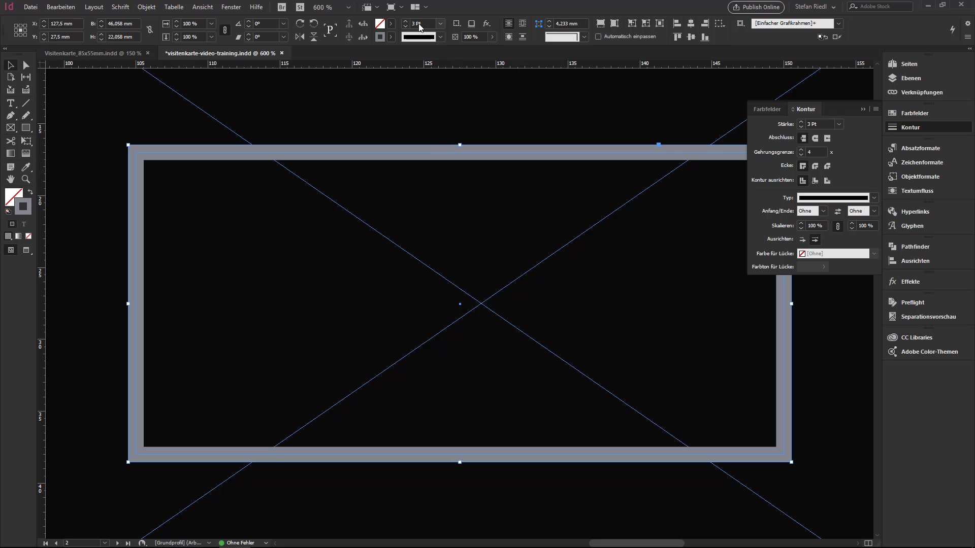Viewport: 975px width, 548px height.
Task: Open the CC Libraries panel
Action: (916, 337)
